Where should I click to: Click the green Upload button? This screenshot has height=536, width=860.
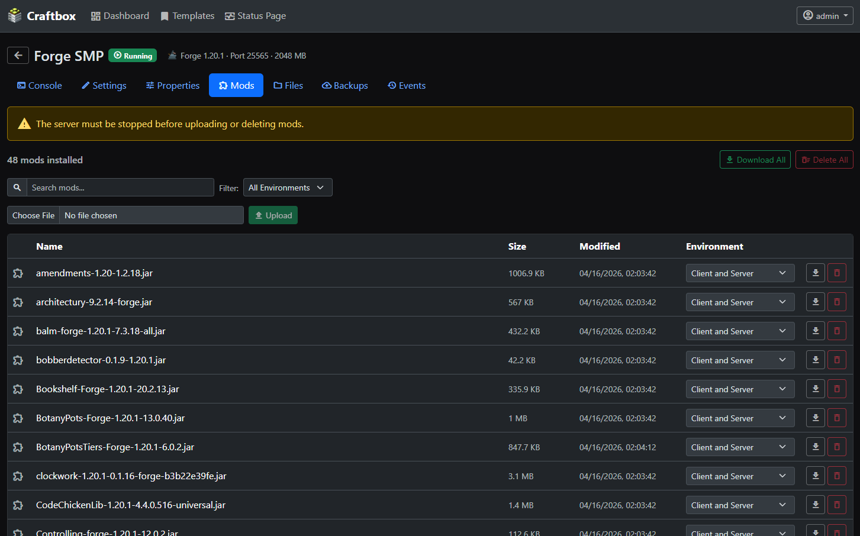pyautogui.click(x=273, y=215)
